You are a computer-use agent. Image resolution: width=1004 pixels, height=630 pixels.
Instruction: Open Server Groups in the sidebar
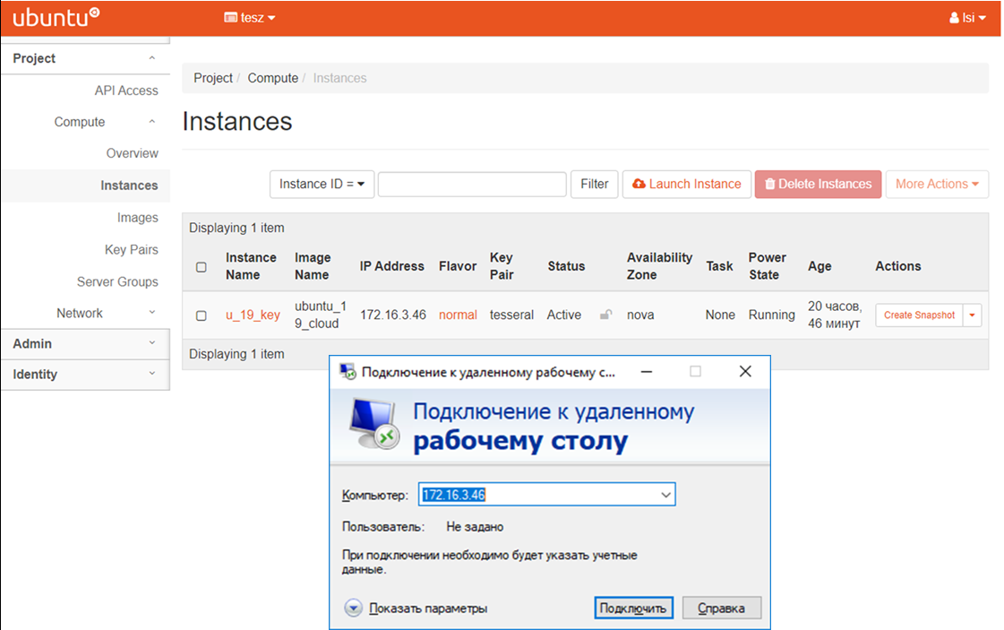[117, 281]
